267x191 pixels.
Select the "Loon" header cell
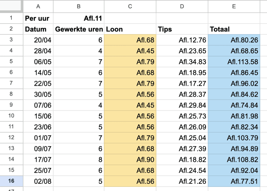tap(130, 29)
